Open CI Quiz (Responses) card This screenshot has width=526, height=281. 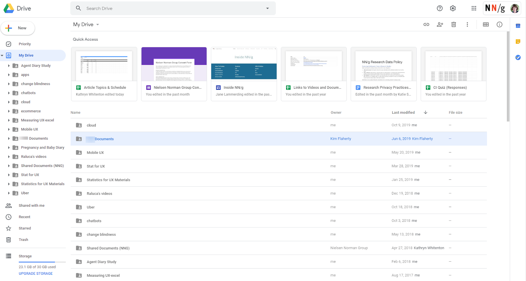coord(453,74)
